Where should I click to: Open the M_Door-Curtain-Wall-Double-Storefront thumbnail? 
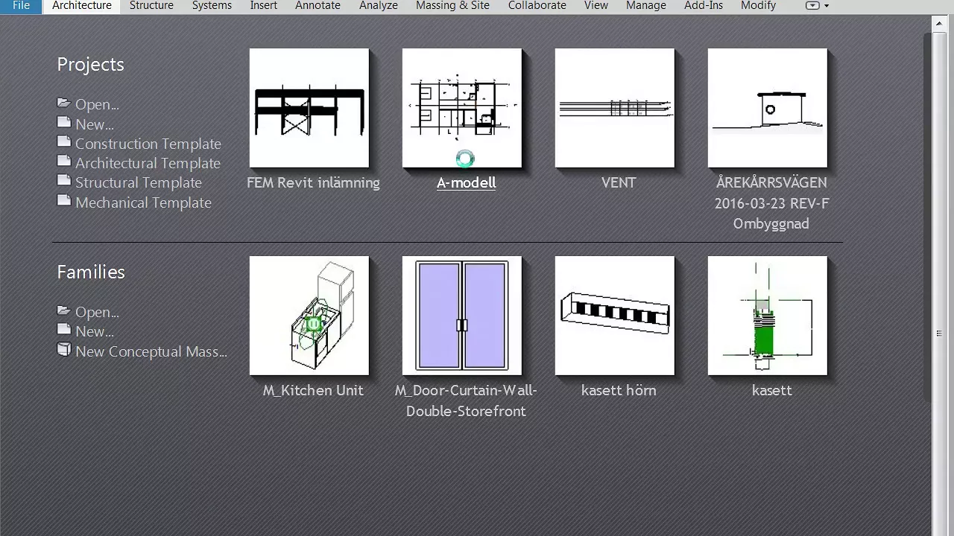point(462,316)
